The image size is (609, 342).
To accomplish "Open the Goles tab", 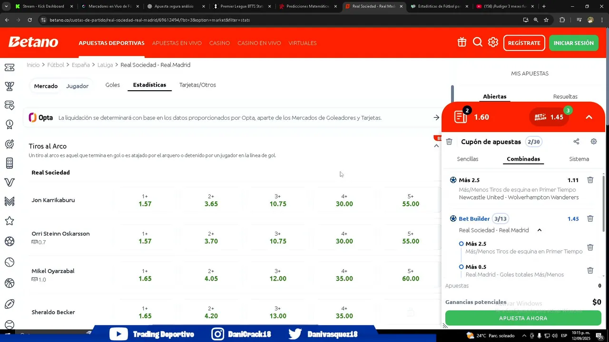I will [112, 85].
